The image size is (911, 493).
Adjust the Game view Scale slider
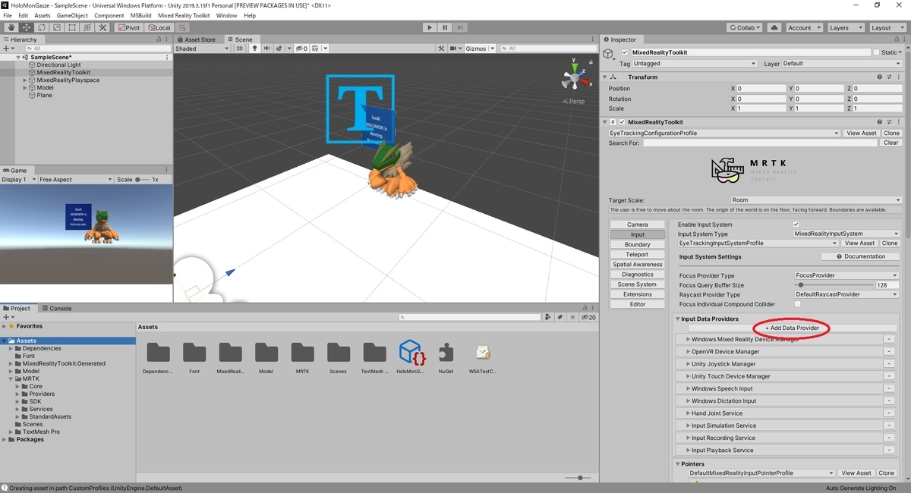coord(142,180)
